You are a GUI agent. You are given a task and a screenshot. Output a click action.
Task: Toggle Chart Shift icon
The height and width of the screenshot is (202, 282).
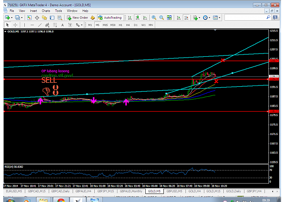pyautogui.click(x=186, y=18)
